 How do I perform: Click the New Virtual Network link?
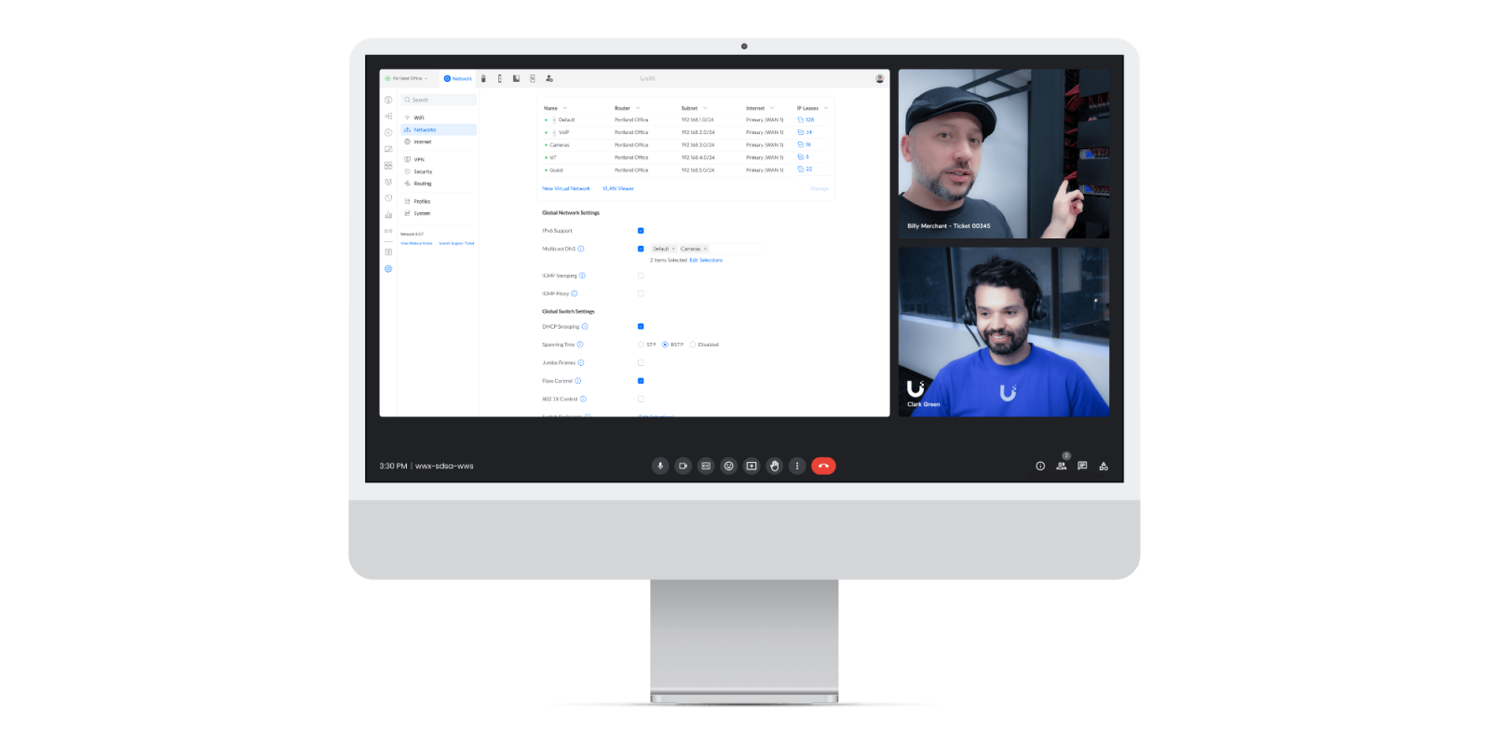coord(566,189)
